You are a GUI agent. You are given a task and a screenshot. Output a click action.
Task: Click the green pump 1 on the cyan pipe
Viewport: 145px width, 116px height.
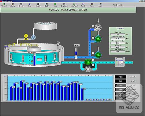(x=88, y=62)
